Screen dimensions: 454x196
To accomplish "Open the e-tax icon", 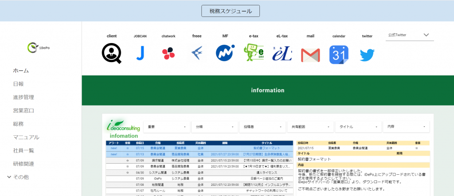I will [254, 54].
